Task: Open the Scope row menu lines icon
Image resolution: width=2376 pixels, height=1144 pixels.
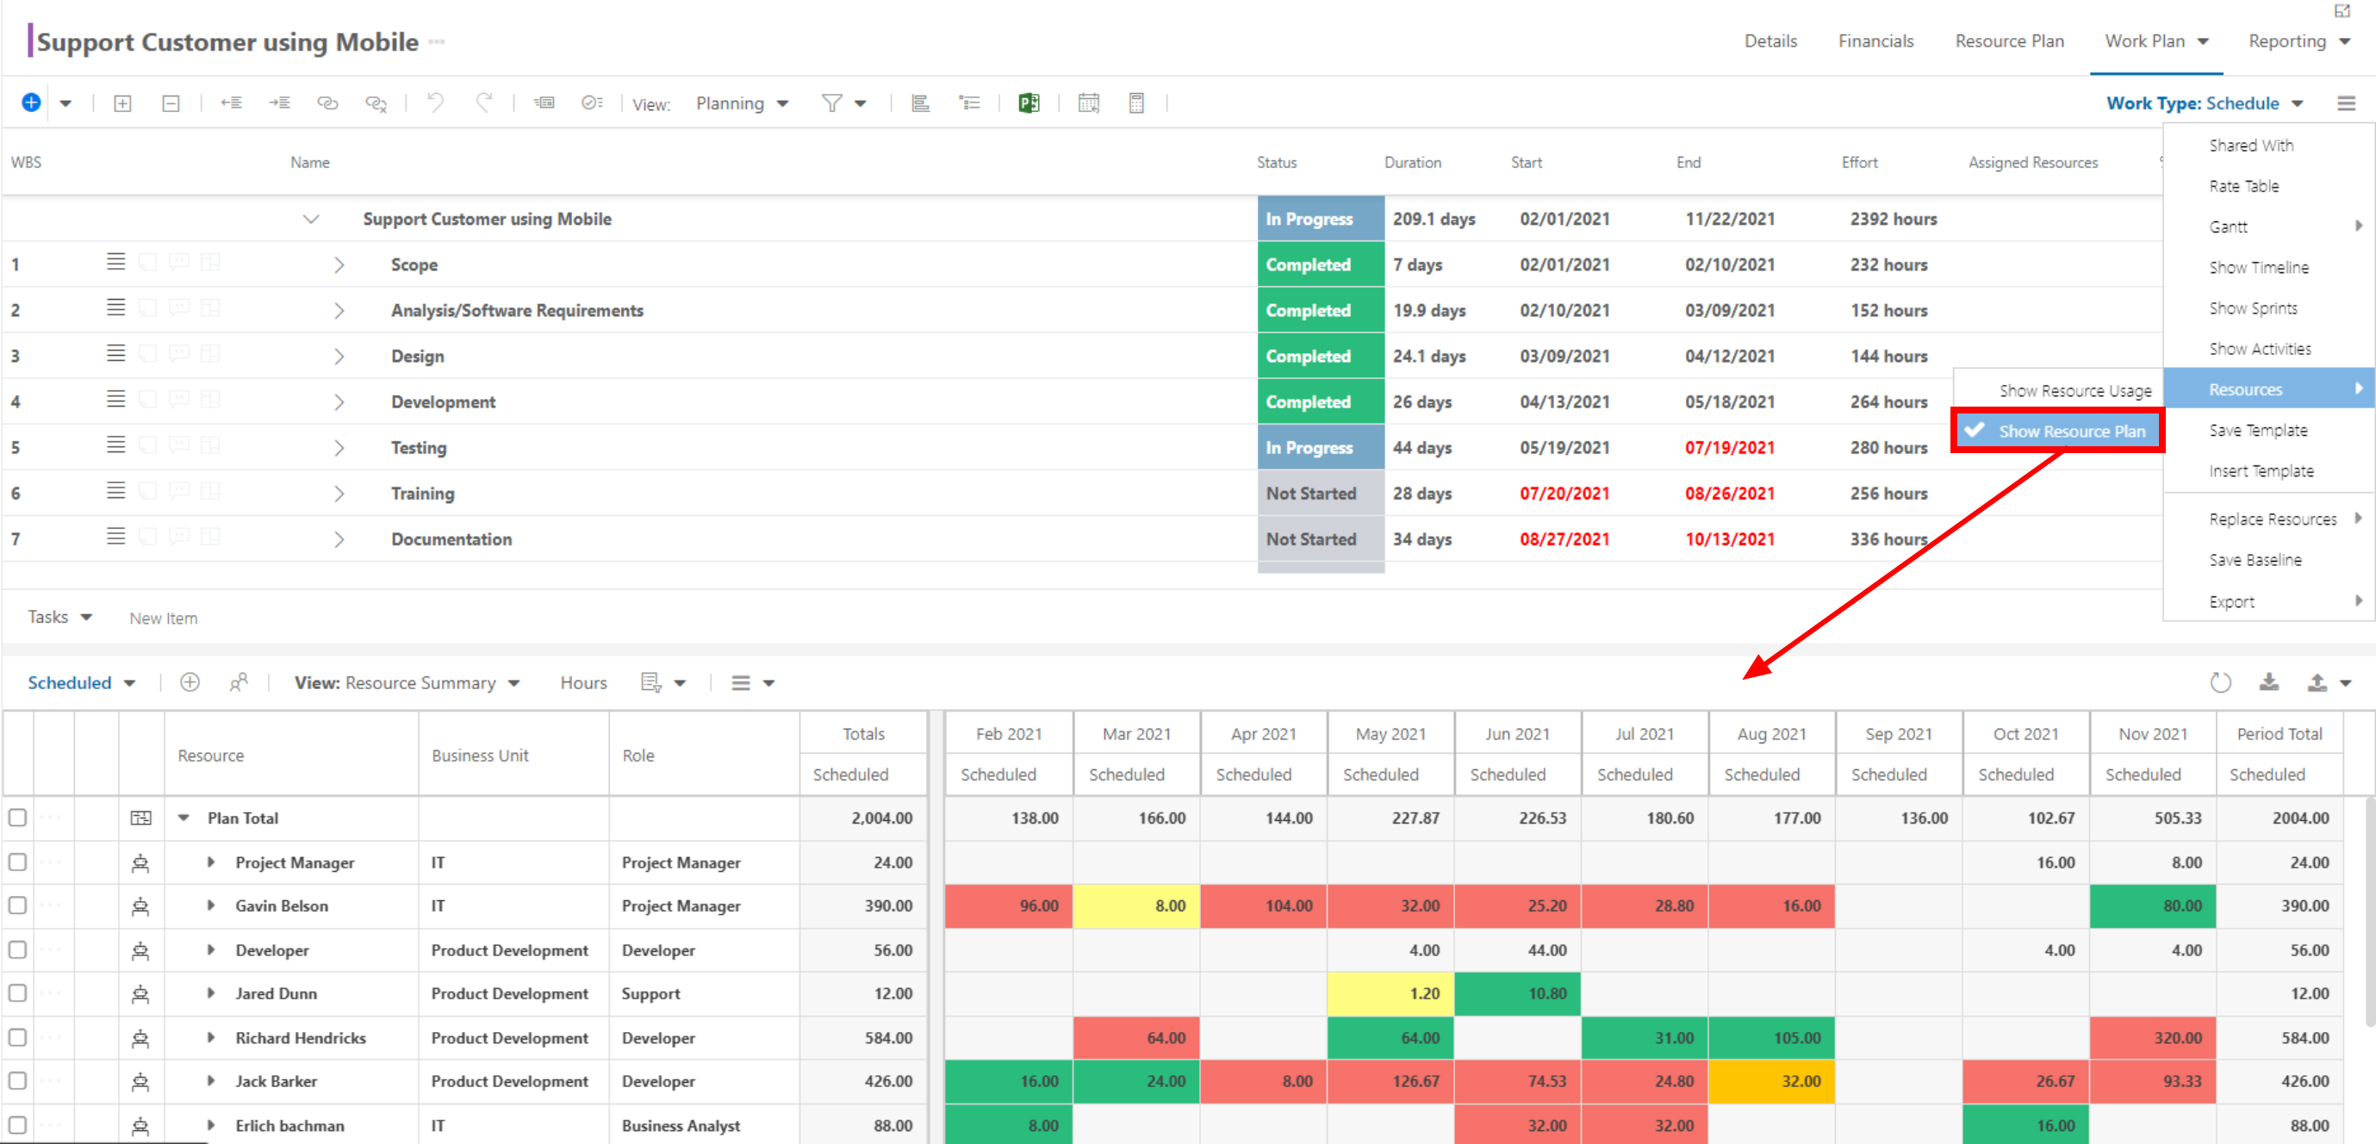Action: pos(115,262)
